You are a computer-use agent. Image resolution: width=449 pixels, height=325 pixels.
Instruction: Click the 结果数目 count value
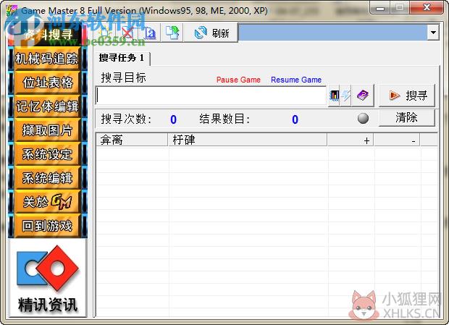(295, 119)
